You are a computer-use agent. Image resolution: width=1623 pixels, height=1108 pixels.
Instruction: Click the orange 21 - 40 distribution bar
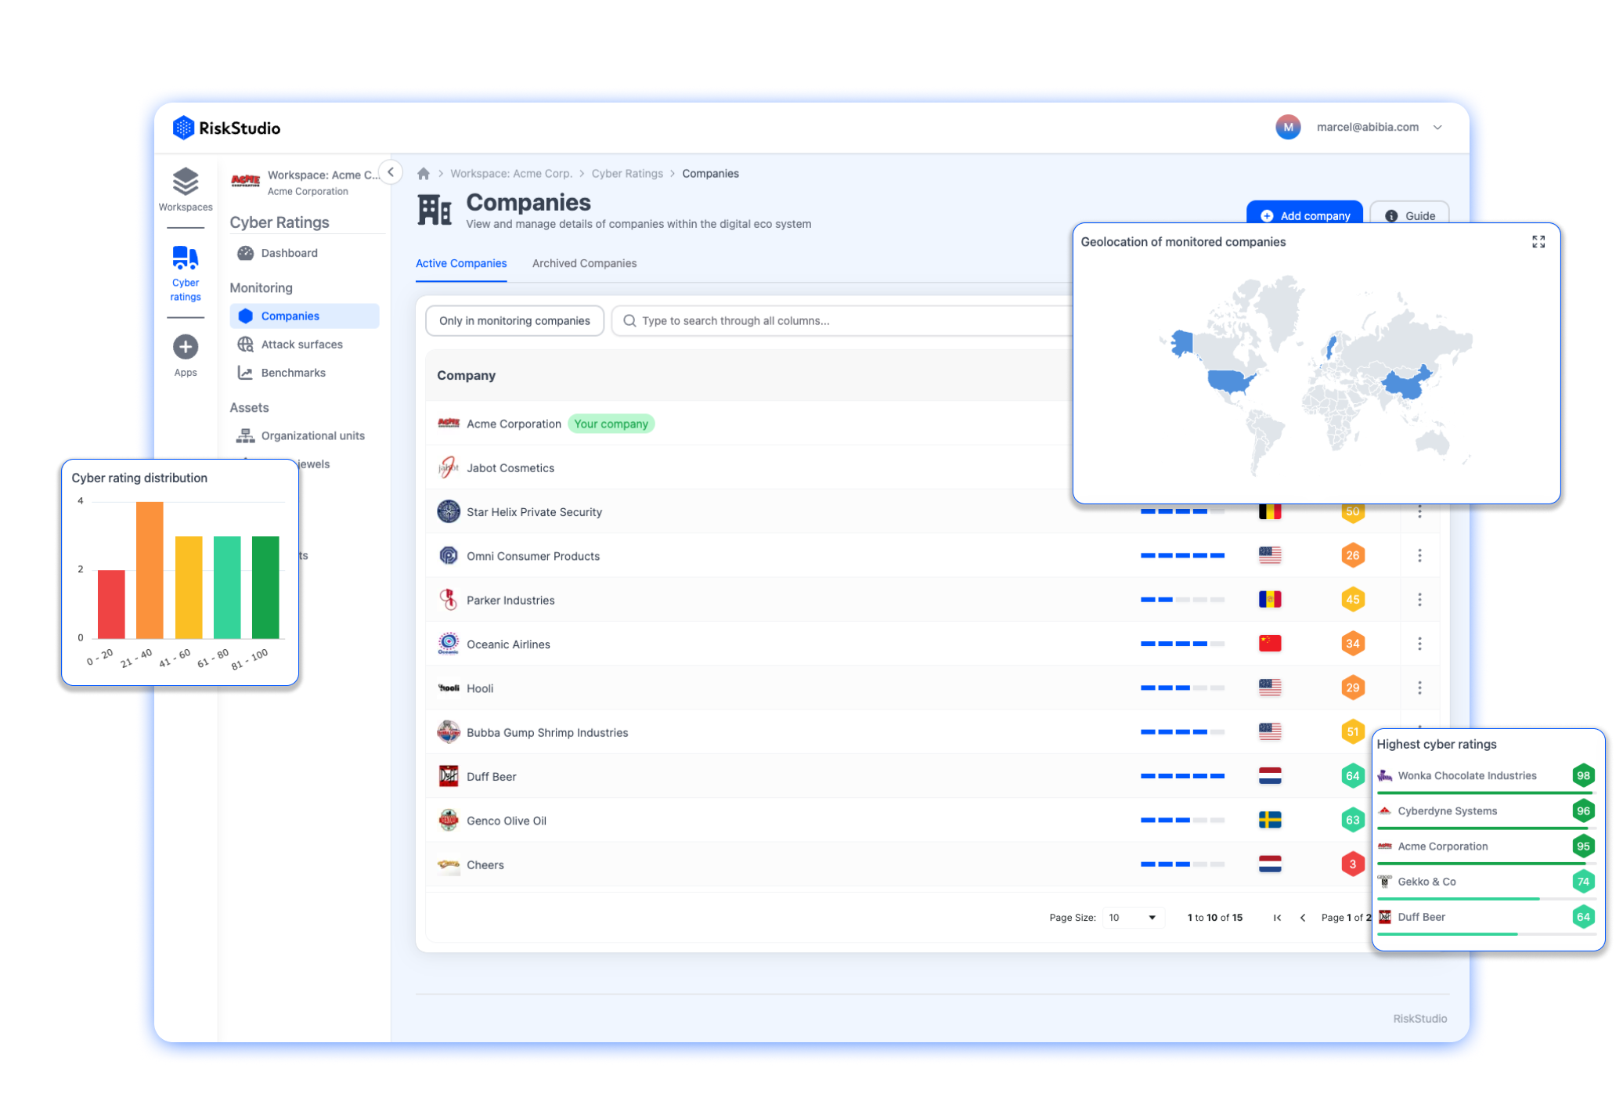[x=150, y=570]
